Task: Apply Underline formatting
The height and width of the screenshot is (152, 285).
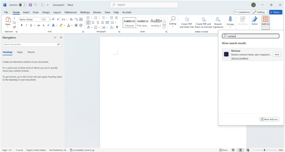Action: [x=31, y=25]
